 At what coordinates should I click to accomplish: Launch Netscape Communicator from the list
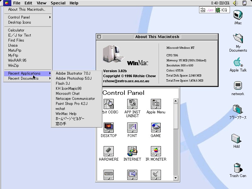point(75,99)
